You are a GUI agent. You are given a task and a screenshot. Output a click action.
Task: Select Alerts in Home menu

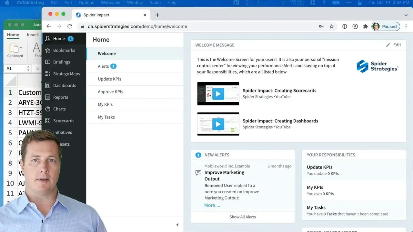tap(103, 66)
